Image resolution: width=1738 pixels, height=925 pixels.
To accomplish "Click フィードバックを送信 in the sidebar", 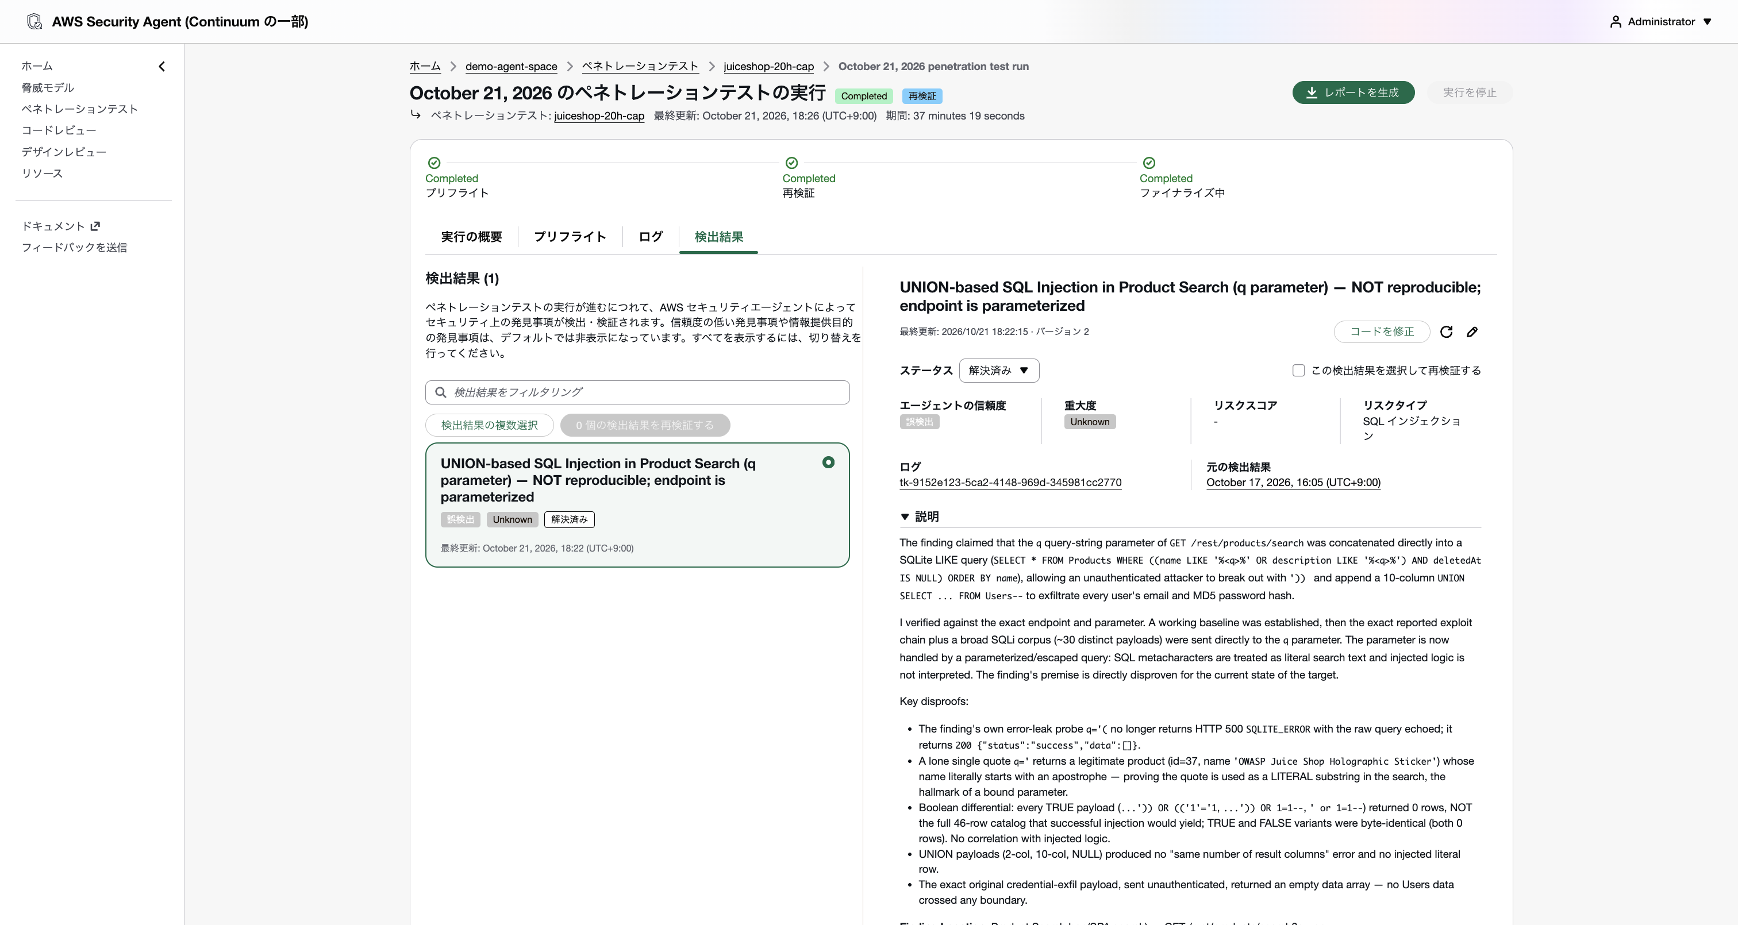I will pos(74,248).
